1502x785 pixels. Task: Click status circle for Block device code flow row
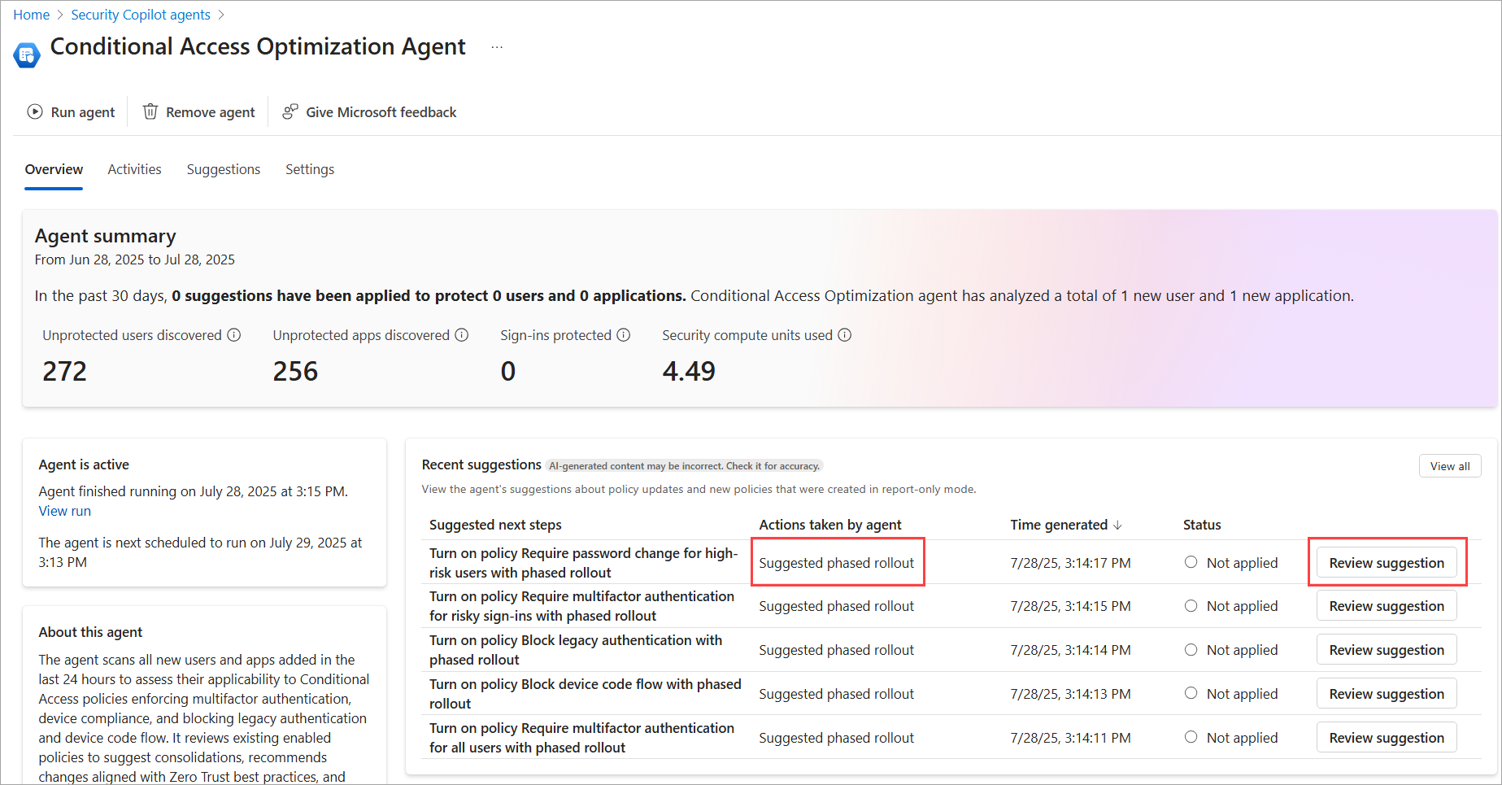[x=1191, y=693]
